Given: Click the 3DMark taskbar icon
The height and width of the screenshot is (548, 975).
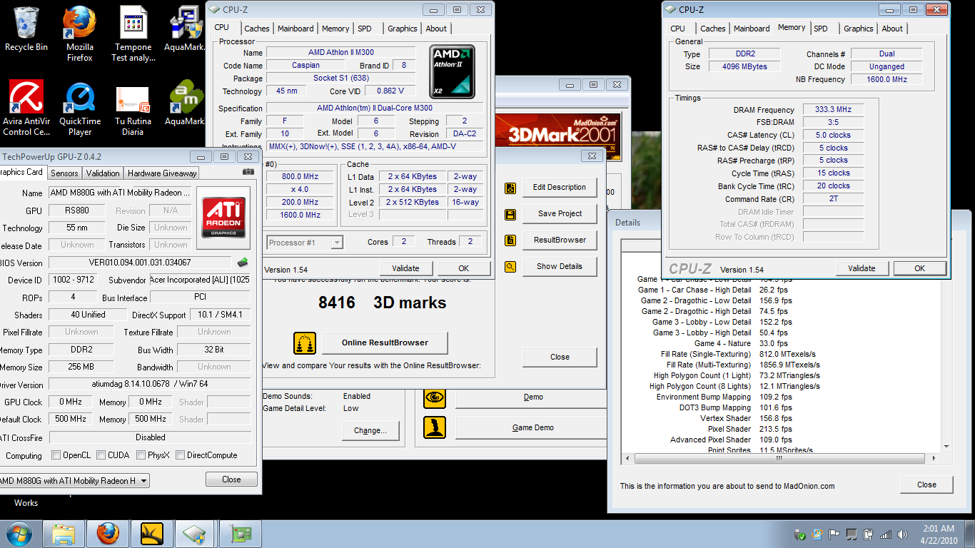Looking at the screenshot, I should point(152,534).
